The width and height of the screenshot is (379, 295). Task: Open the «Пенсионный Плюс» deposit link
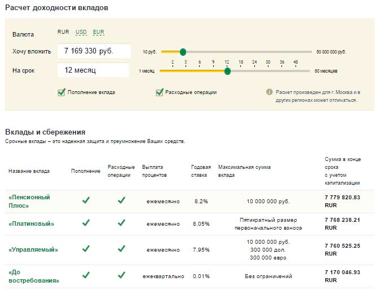pyautogui.click(x=29, y=201)
